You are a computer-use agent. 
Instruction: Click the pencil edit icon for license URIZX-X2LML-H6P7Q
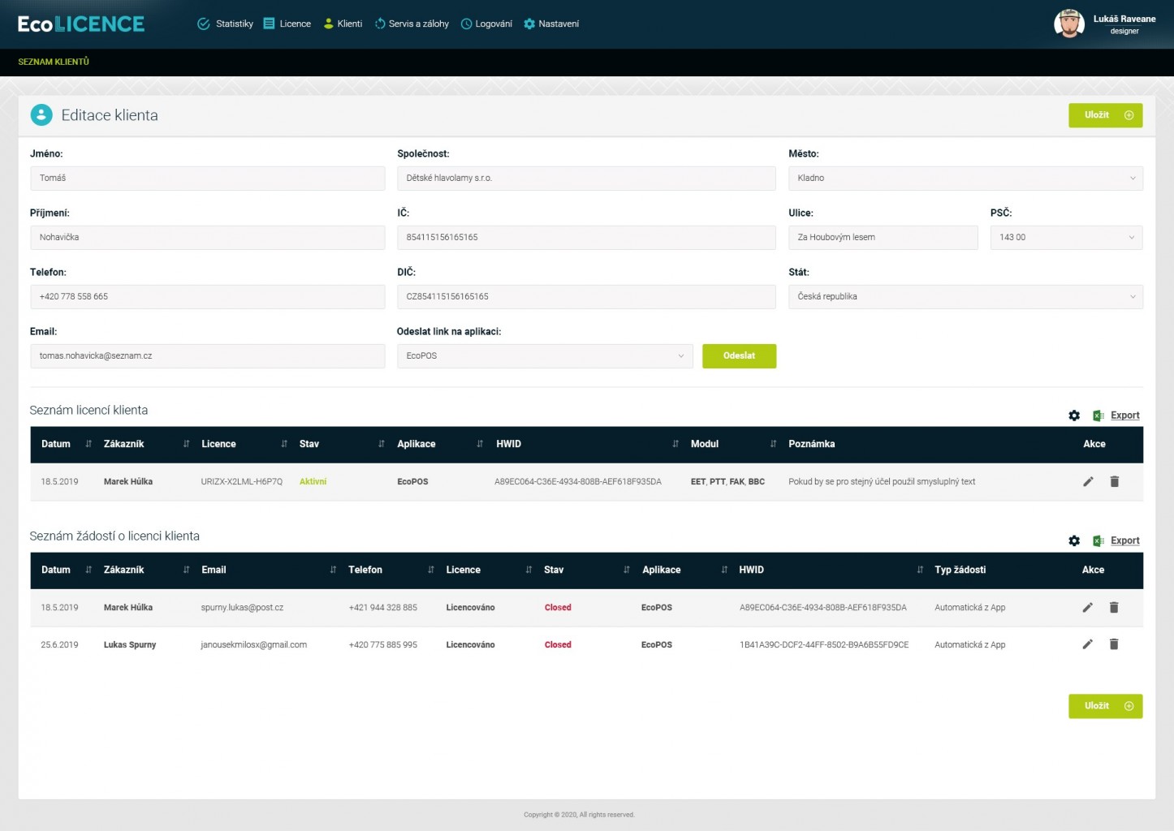pyautogui.click(x=1088, y=482)
